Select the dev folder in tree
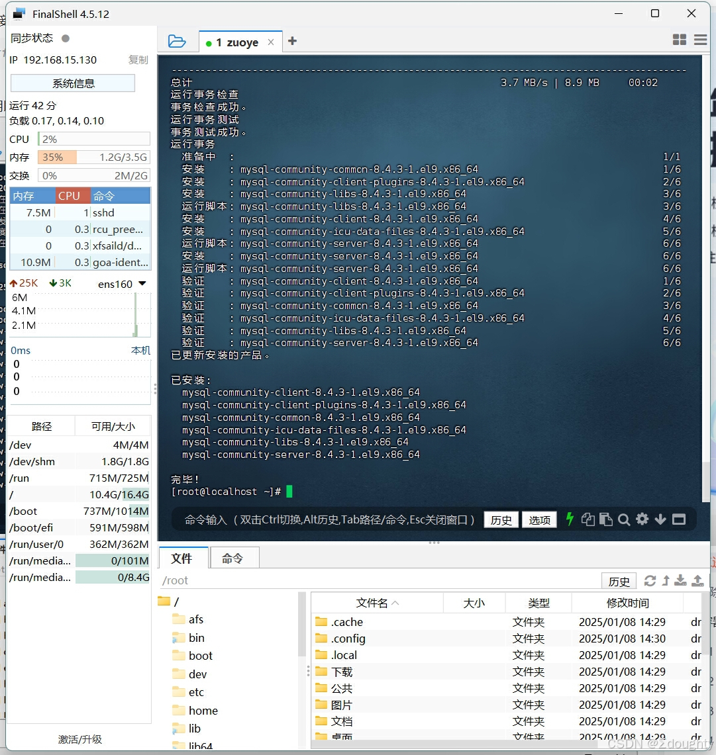Image resolution: width=716 pixels, height=755 pixels. 190,674
